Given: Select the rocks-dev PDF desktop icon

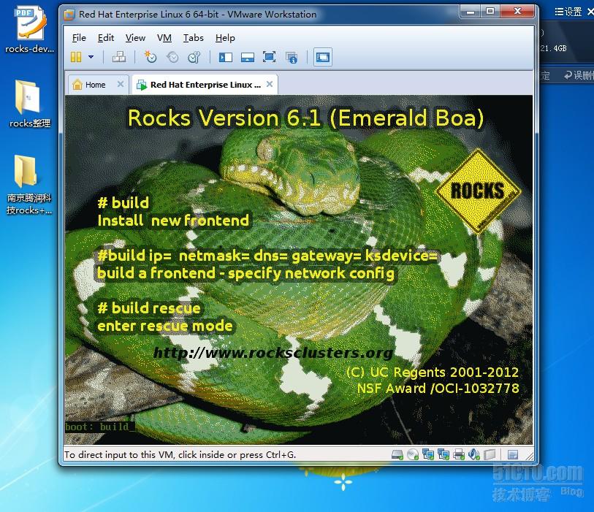Looking at the screenshot, I should pos(29,30).
